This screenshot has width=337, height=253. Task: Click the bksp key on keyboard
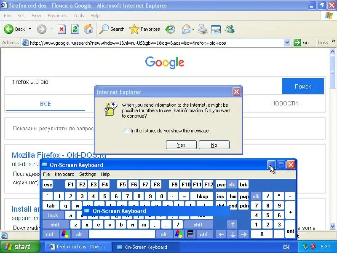click(x=203, y=196)
